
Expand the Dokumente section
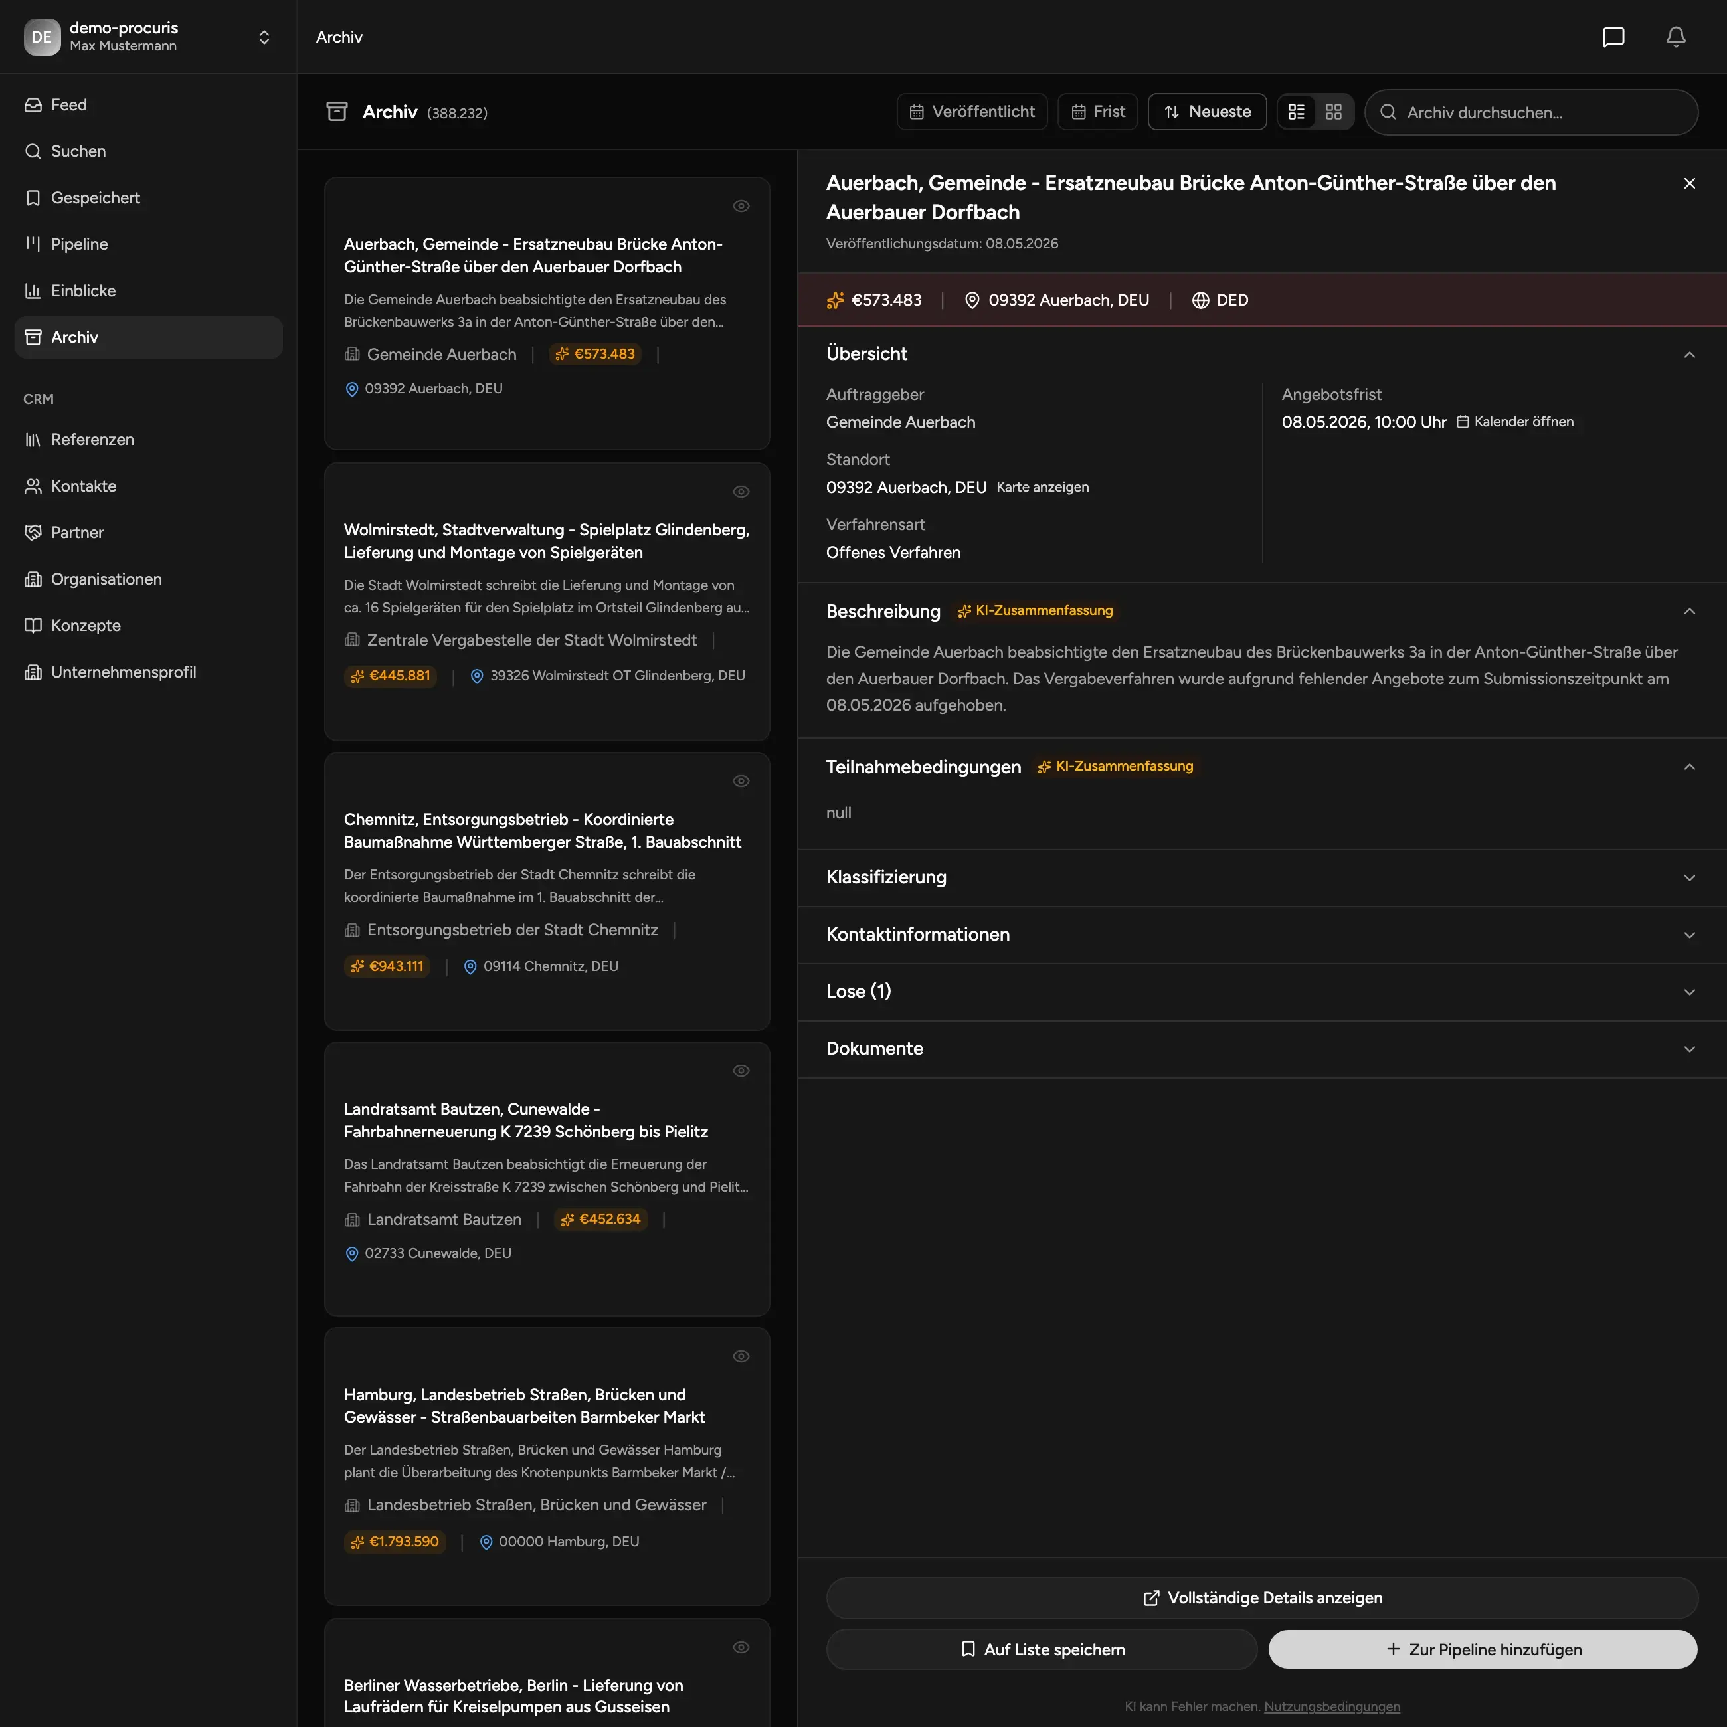click(1262, 1049)
